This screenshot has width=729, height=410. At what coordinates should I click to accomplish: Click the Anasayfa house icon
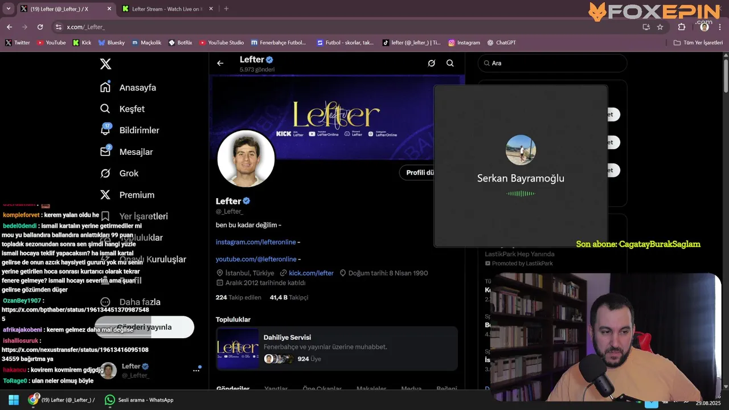tap(105, 87)
